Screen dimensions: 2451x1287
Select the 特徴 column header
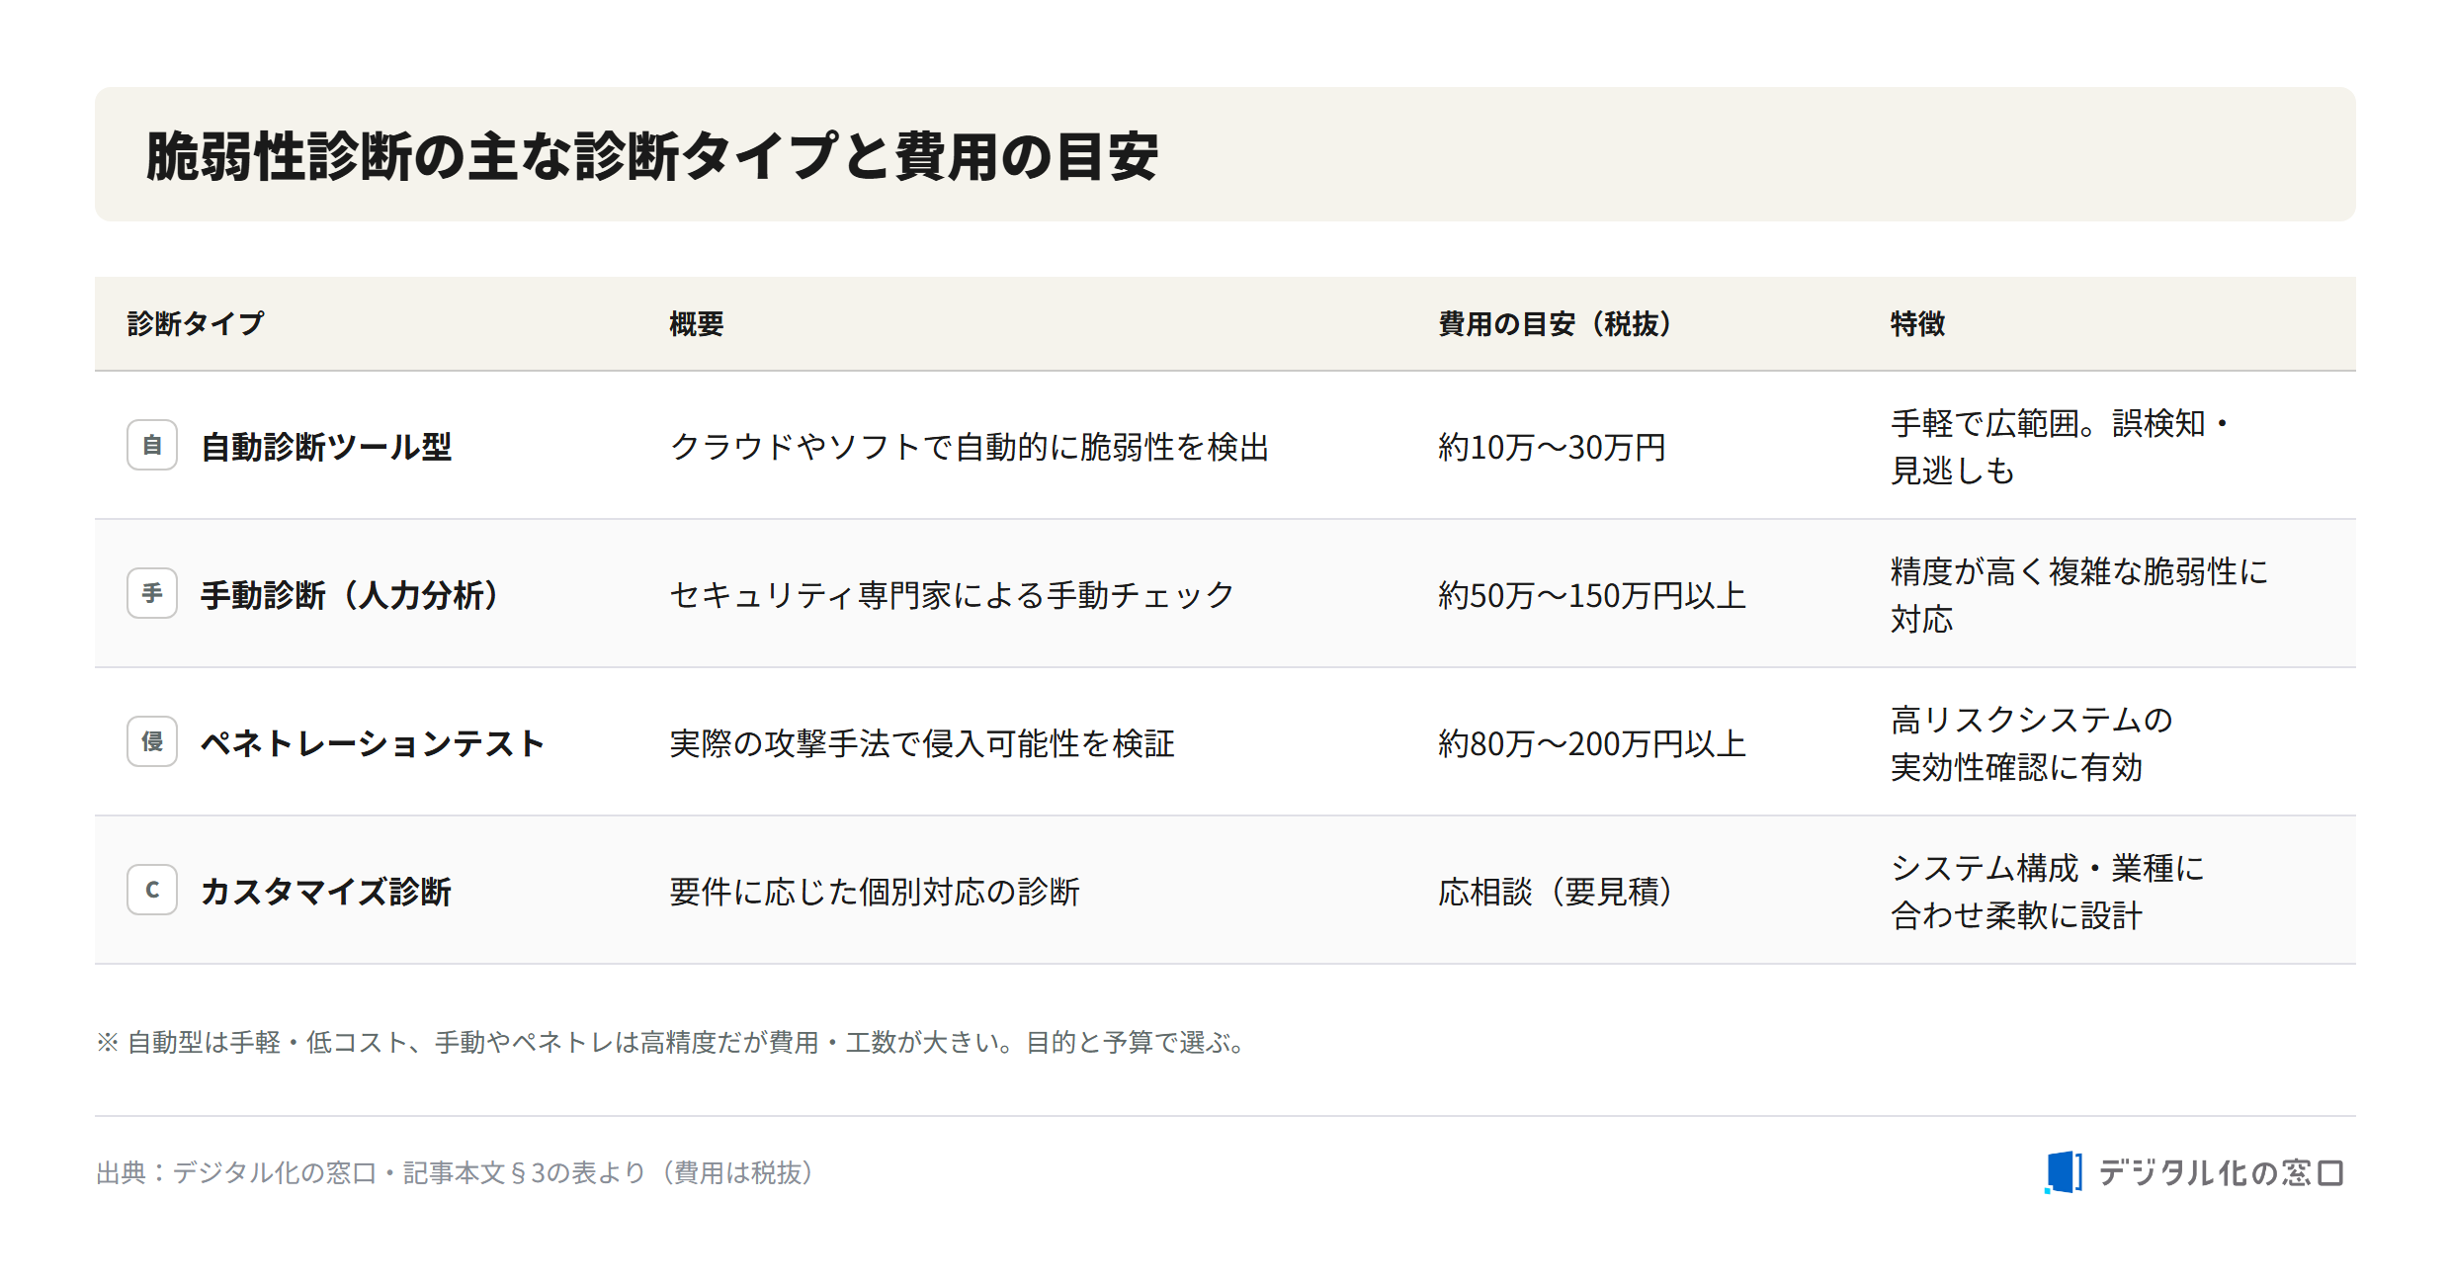(x=1917, y=324)
